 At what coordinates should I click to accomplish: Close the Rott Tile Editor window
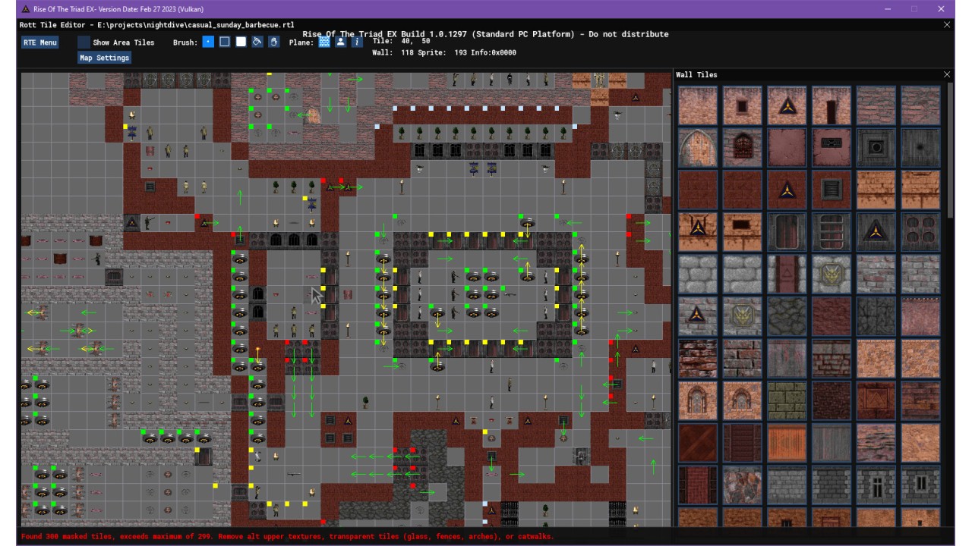tap(946, 25)
